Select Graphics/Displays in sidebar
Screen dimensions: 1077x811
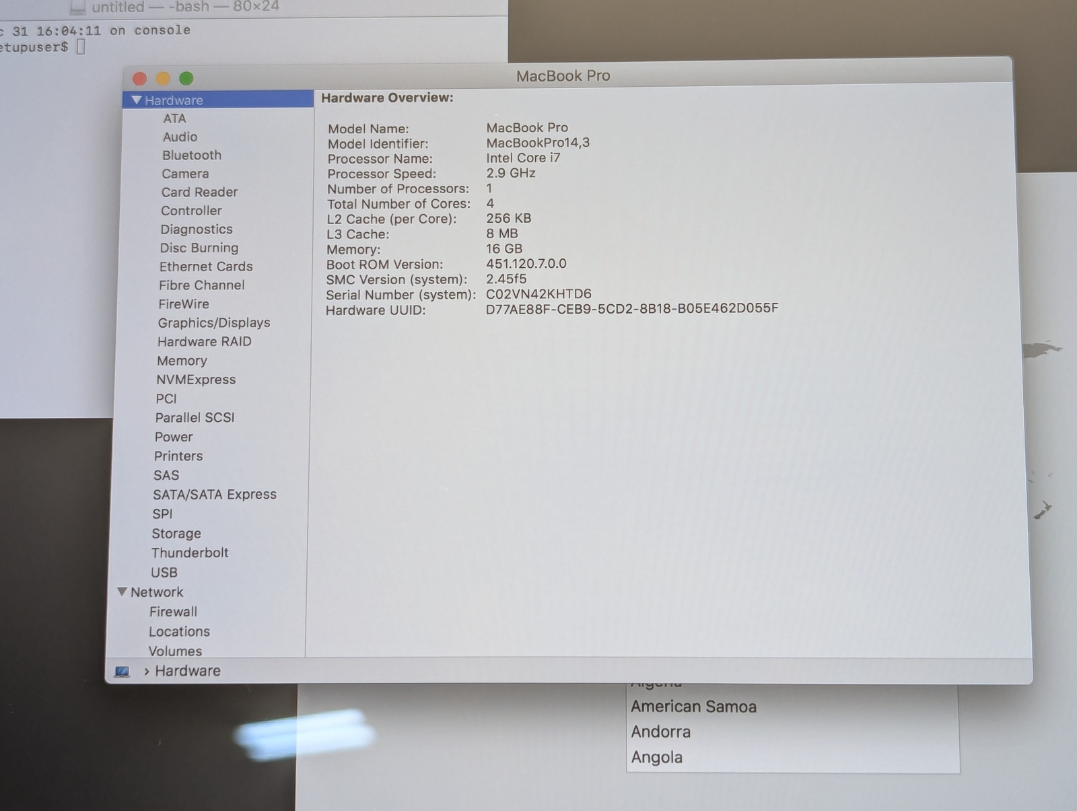214,323
